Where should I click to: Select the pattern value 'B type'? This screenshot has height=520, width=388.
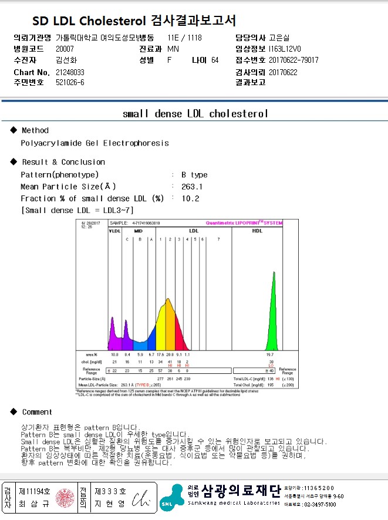tap(194, 175)
